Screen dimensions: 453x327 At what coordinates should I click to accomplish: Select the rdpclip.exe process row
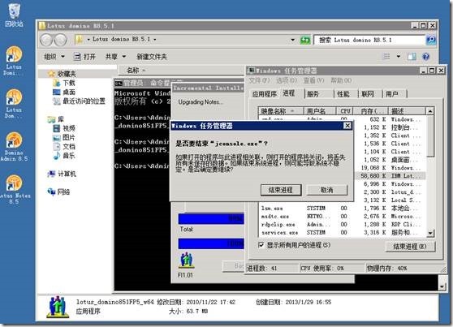pyautogui.click(x=341, y=225)
